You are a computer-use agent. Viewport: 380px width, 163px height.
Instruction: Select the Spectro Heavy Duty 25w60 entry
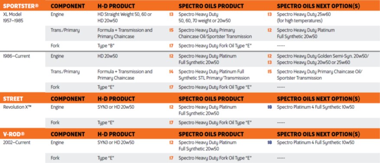coord(304,17)
